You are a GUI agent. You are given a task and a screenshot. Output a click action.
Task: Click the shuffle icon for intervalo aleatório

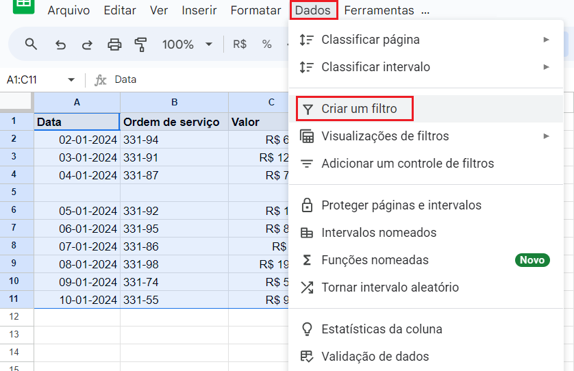coord(307,287)
